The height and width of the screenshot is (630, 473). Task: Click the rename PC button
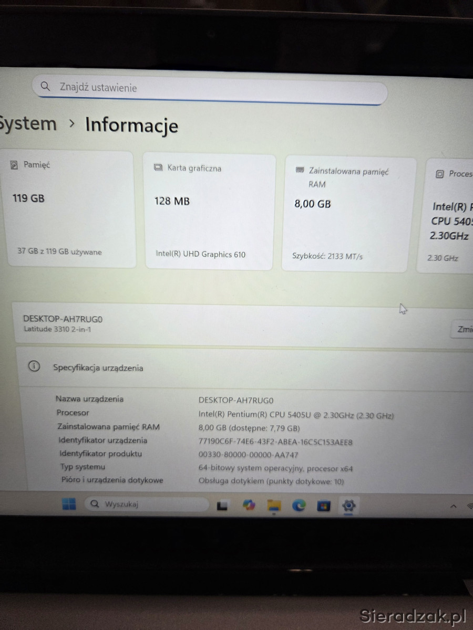click(462, 330)
